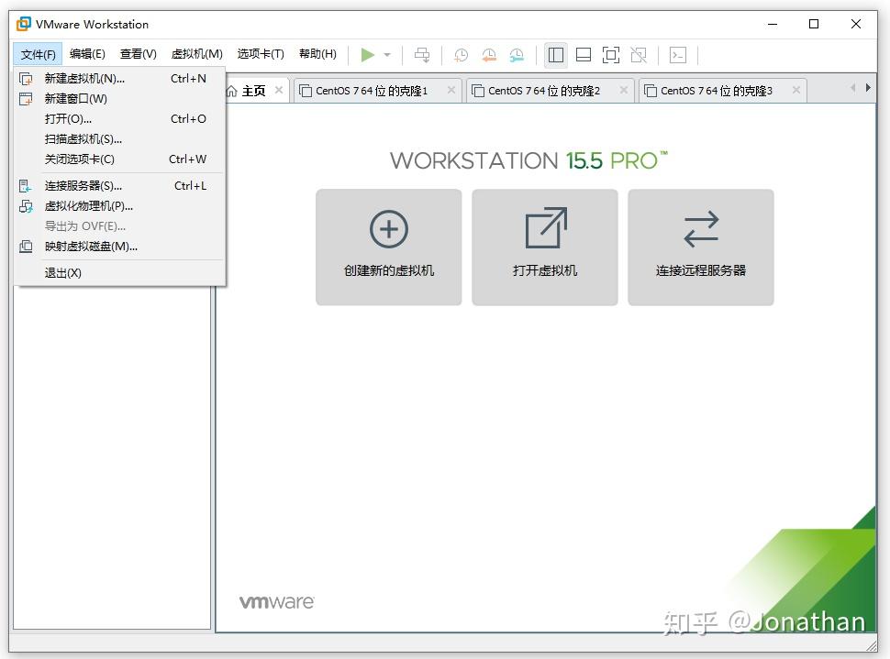Viewport: 890px width, 659px height.
Task: Close the 克隆1 tab
Action: tap(451, 90)
